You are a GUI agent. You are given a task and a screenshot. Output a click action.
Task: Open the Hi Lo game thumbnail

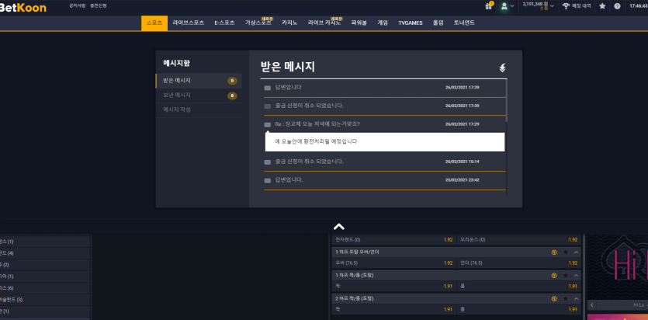tap(618, 267)
